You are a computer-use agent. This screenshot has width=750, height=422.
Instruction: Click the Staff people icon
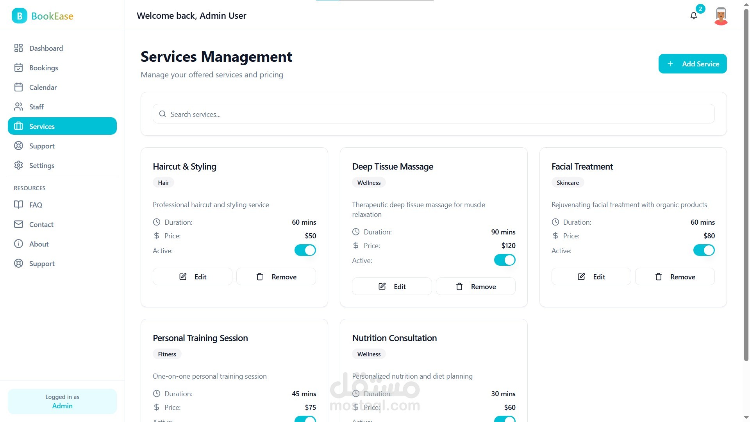(x=18, y=107)
